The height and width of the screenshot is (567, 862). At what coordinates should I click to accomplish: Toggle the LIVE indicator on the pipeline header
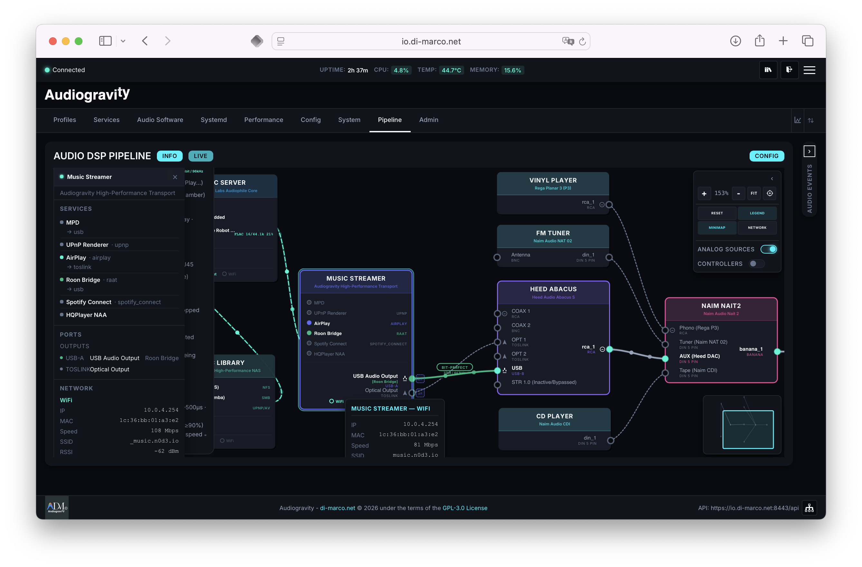[200, 156]
